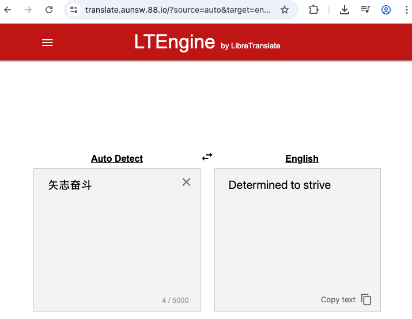Follow the 'by LibreTranslate' link

251,45
